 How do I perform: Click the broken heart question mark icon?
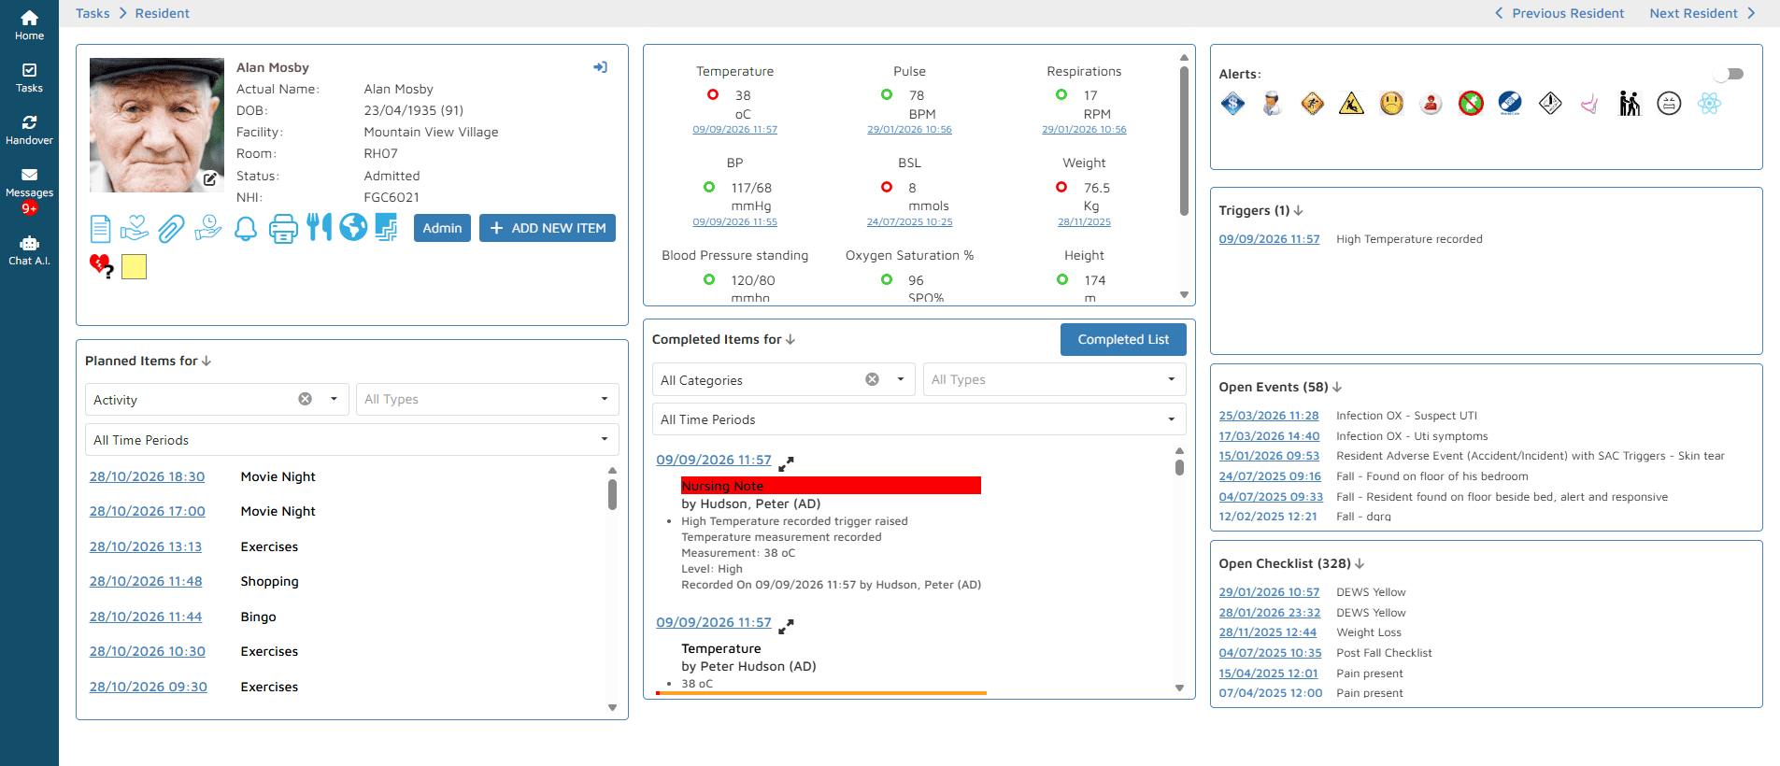[102, 267]
